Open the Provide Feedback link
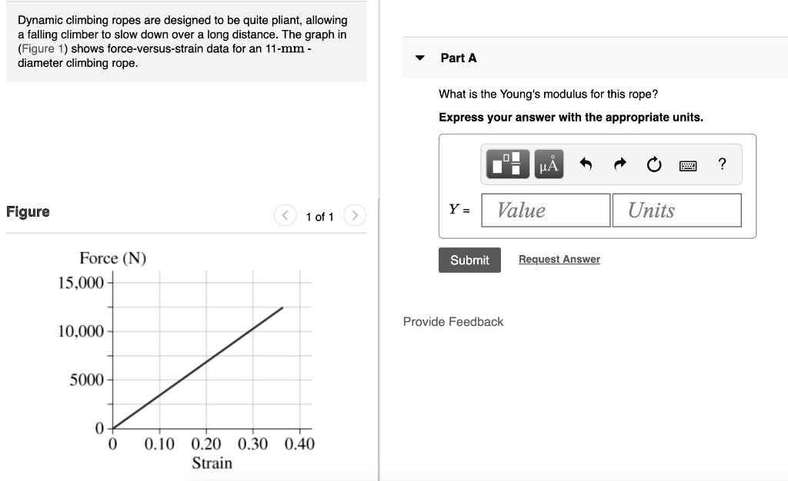 coord(452,322)
